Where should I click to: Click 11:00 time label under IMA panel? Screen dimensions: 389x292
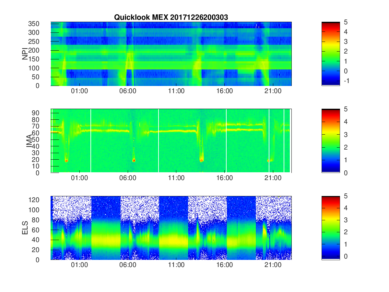pos(176,178)
